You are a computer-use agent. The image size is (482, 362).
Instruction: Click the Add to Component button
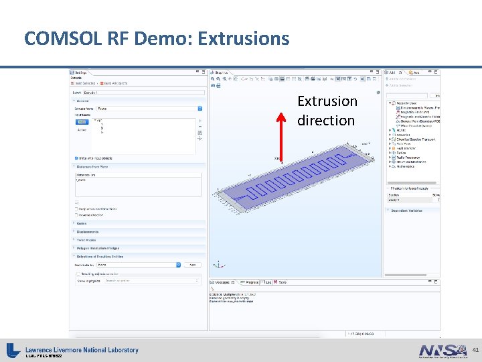[400, 79]
